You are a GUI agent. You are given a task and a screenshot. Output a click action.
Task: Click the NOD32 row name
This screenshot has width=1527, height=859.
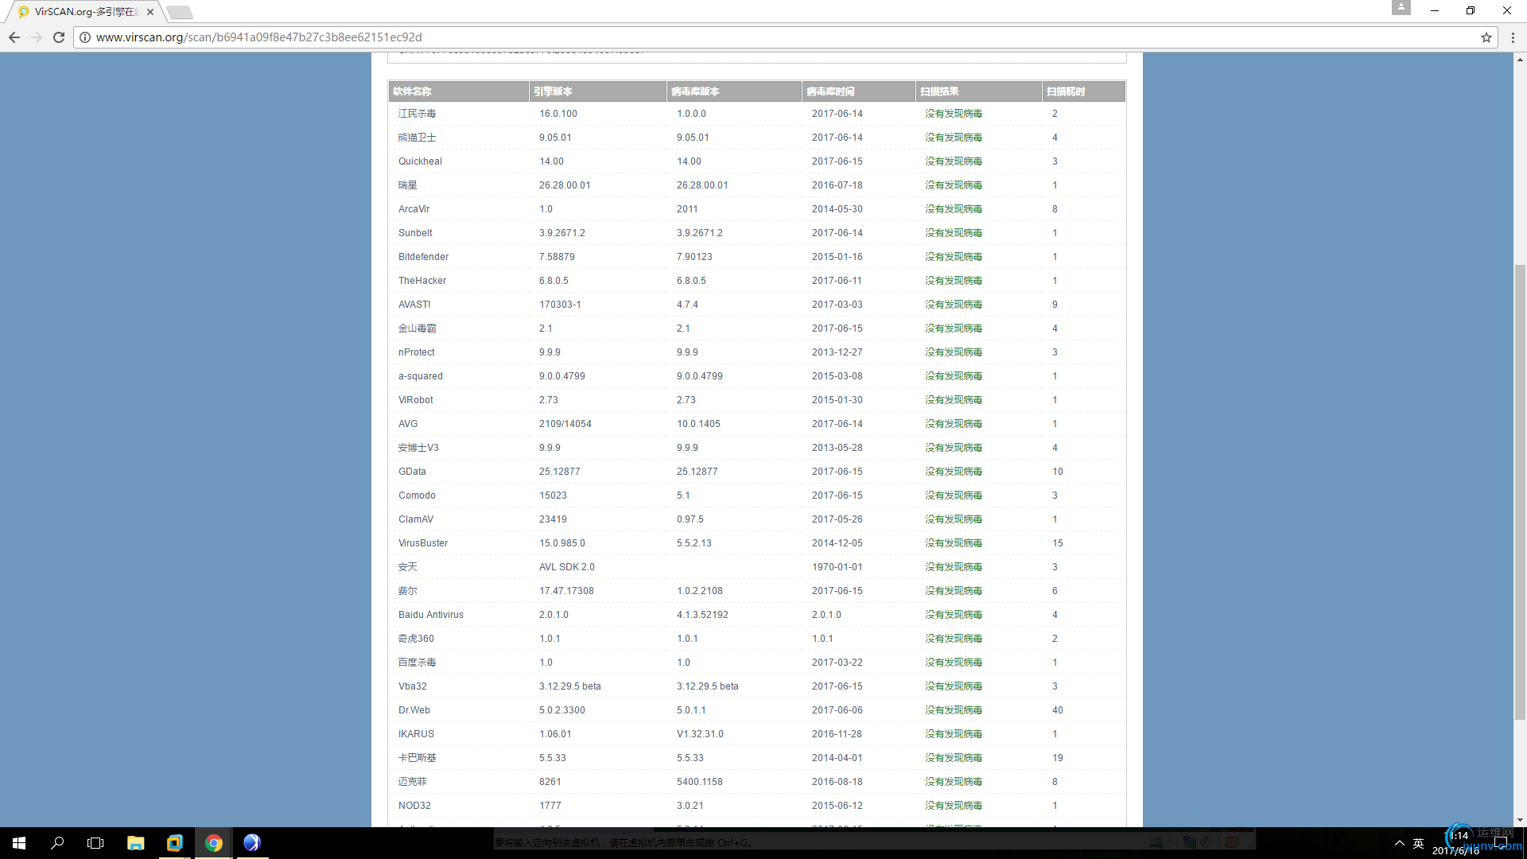pos(414,806)
